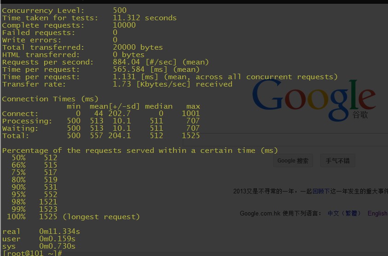Click the Requests per second value 884.04

point(127,62)
